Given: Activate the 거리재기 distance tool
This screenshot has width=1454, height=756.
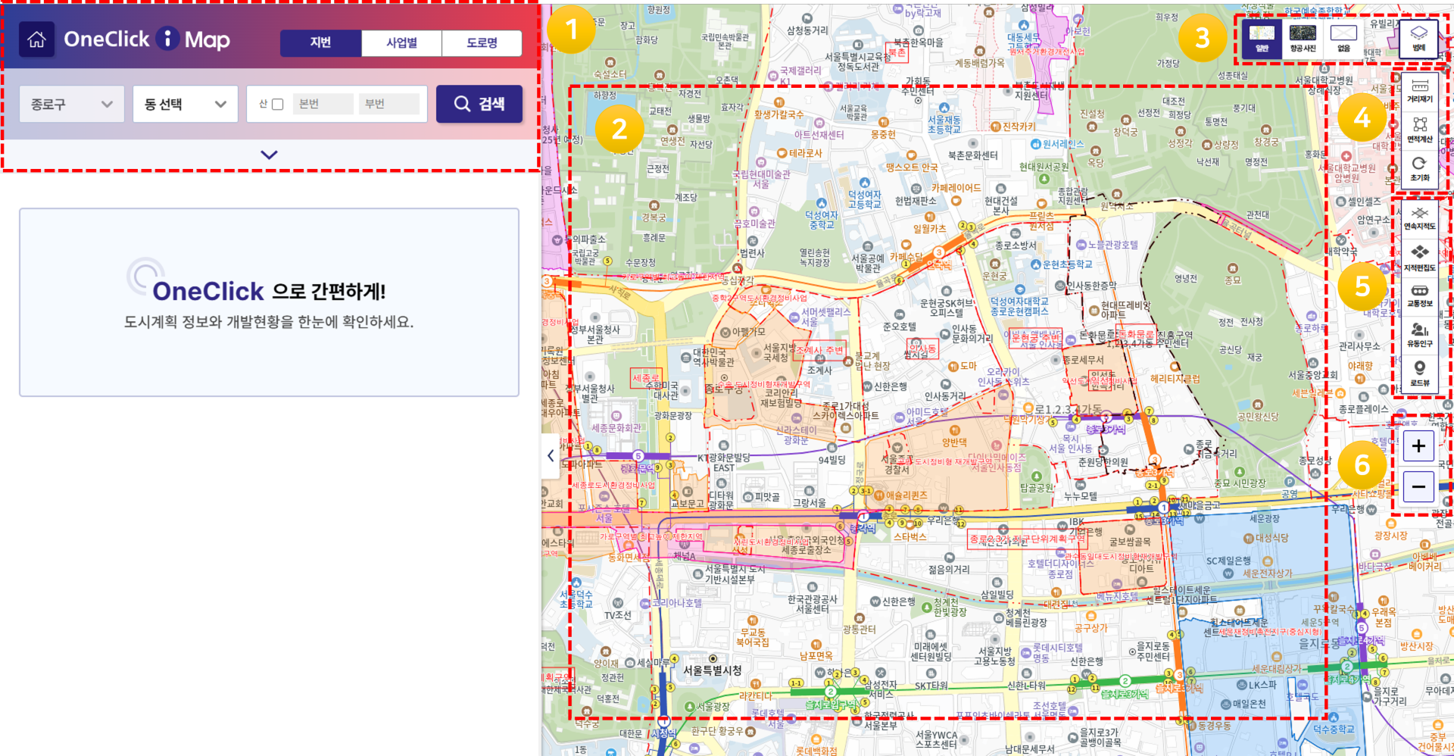Looking at the screenshot, I should [1420, 91].
